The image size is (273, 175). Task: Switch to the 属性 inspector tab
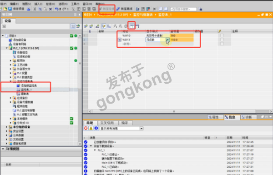pos(215,117)
